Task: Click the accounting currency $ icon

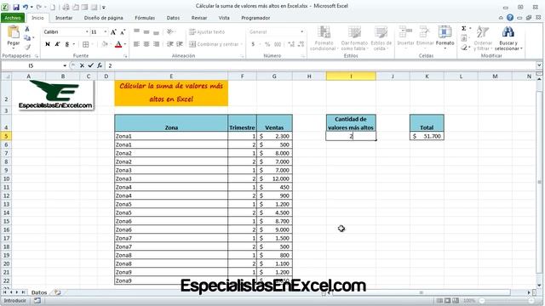Action: pos(253,44)
